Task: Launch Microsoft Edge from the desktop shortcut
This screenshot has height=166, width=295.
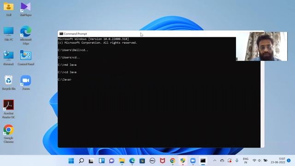Action: (x=26, y=36)
